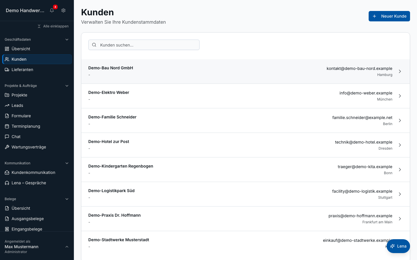Open Demo-Logistikpark Süd via its chevron
Viewport: 417px width, 260px height.
coord(400,194)
